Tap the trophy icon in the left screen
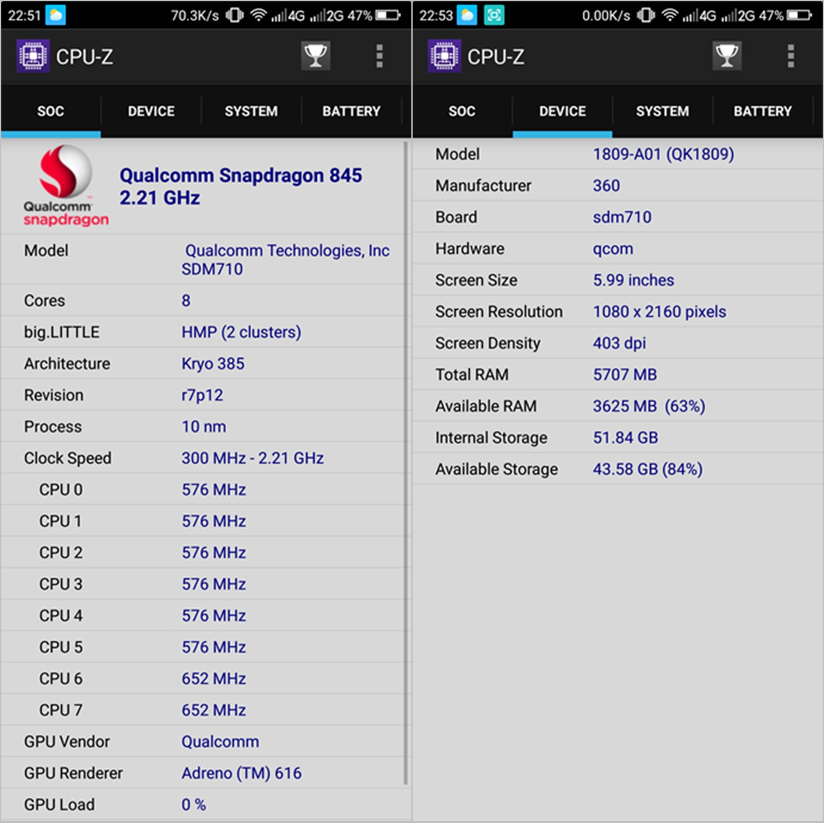This screenshot has width=824, height=823. [315, 56]
